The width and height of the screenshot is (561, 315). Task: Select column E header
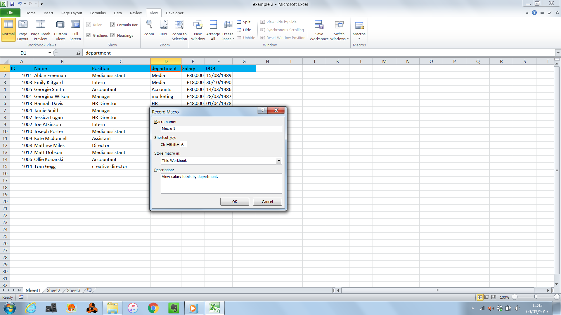pyautogui.click(x=193, y=61)
